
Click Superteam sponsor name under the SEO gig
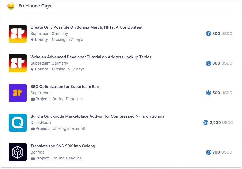pos(41,93)
